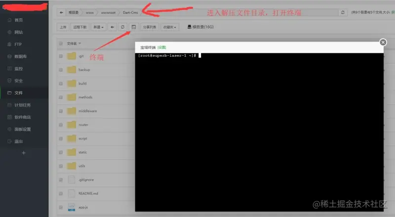The width and height of the screenshot is (395, 217).
Task: Click the 根目录(16G) disk icon entry
Action: 200,27
